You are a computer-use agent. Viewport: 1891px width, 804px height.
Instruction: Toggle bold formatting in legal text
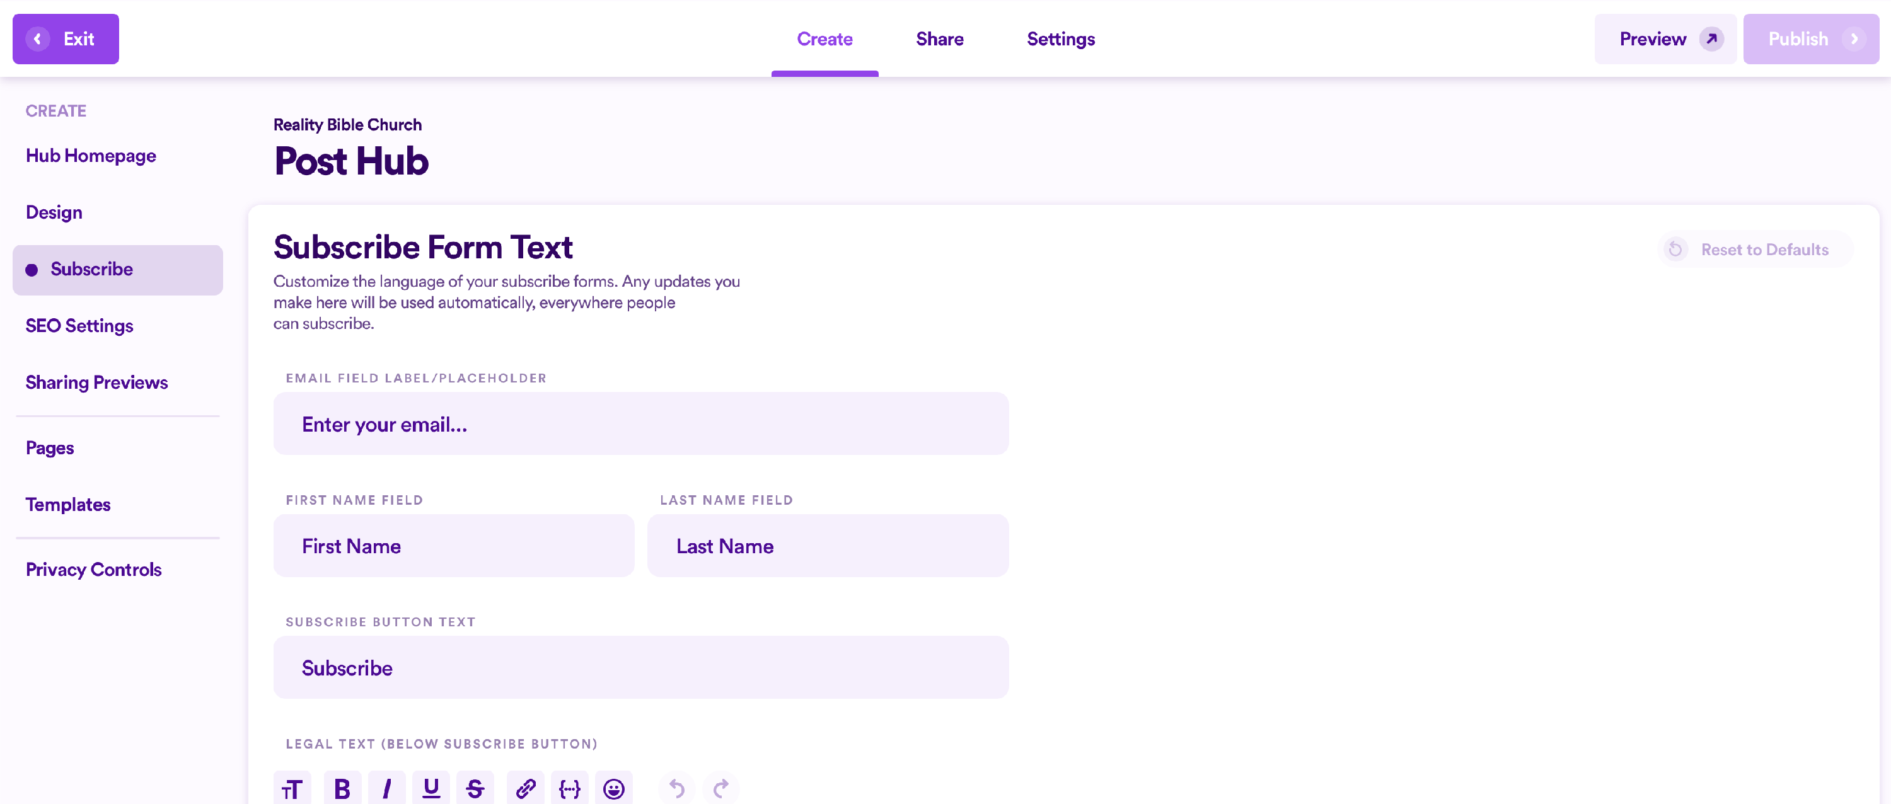tap(342, 789)
